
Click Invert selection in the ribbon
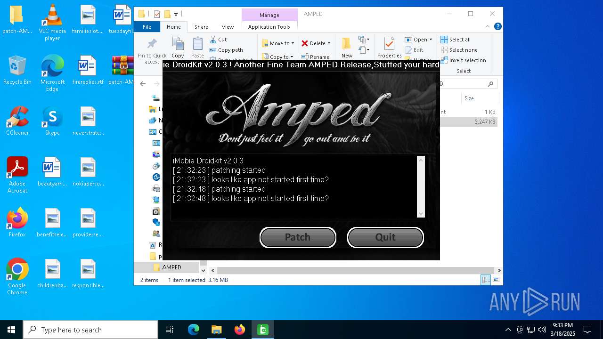tap(463, 60)
